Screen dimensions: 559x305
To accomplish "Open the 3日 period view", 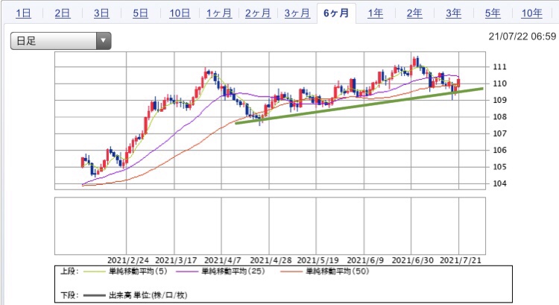I will (x=101, y=13).
